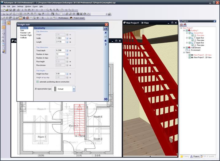Image resolution: width=220 pixels, height=161 pixels.
Task: Collapse the Views tree node
Action: tap(184, 53)
